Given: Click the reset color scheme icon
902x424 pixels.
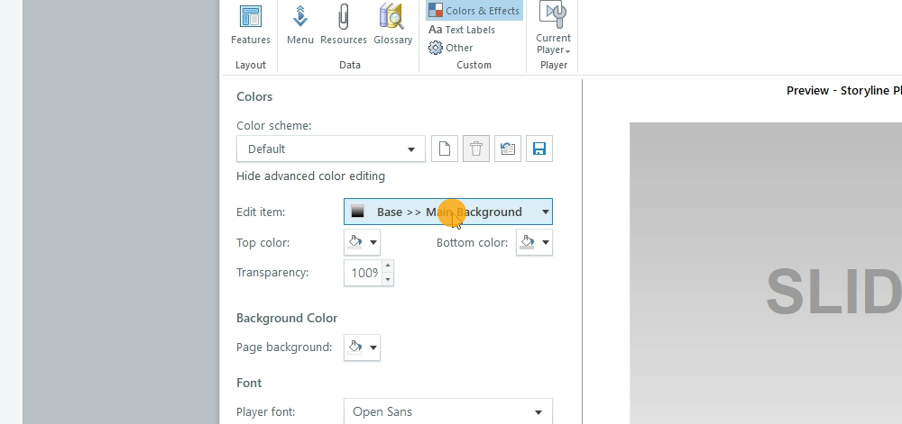Looking at the screenshot, I should click(508, 149).
